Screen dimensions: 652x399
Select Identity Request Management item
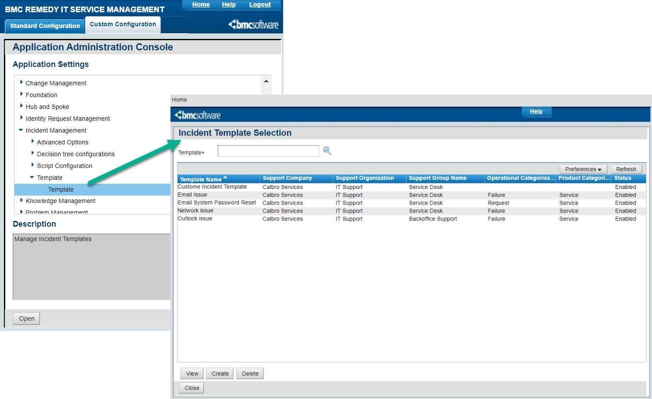68,119
